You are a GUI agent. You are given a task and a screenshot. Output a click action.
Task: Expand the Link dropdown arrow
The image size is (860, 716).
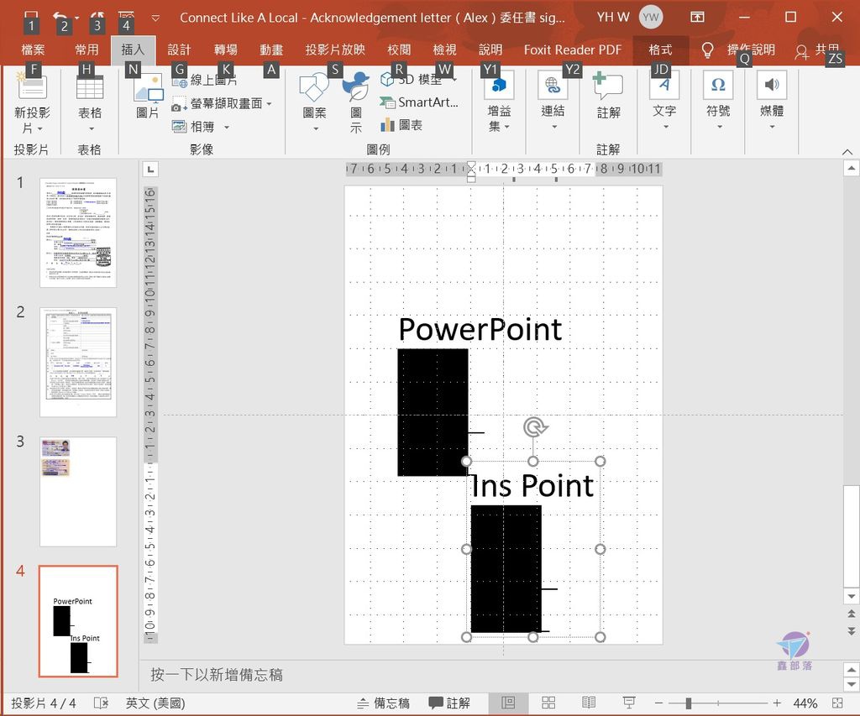pos(554,128)
